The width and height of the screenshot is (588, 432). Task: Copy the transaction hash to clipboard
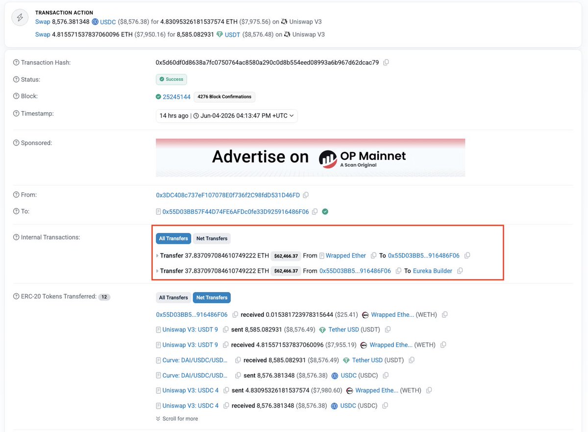[386, 63]
